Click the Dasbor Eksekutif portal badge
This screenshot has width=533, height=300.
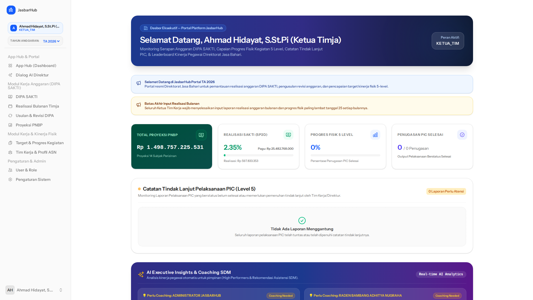click(x=183, y=28)
